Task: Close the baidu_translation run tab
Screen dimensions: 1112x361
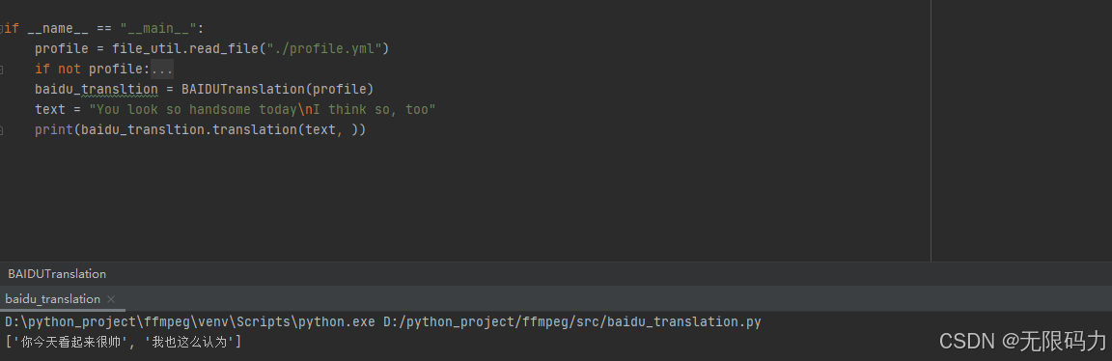Action: (111, 299)
